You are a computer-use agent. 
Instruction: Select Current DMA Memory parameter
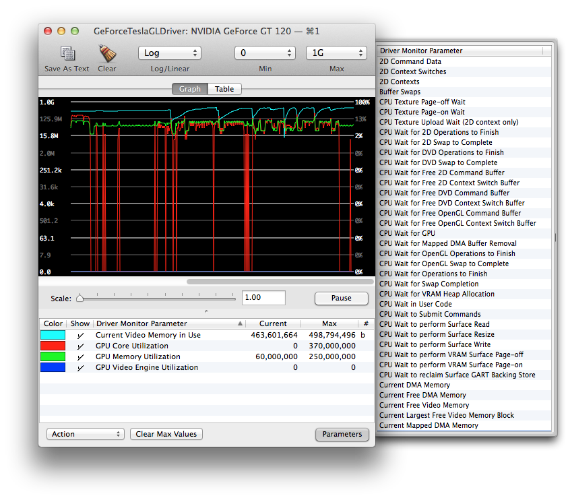pyautogui.click(x=464, y=385)
